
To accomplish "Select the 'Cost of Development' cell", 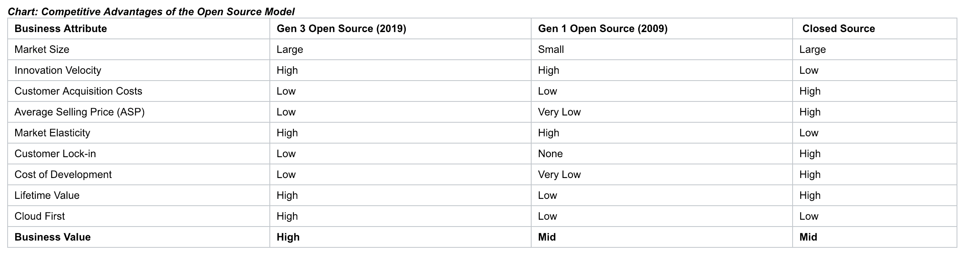I will tap(63, 174).
